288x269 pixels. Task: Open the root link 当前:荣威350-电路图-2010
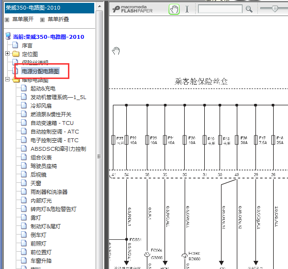click(48, 37)
